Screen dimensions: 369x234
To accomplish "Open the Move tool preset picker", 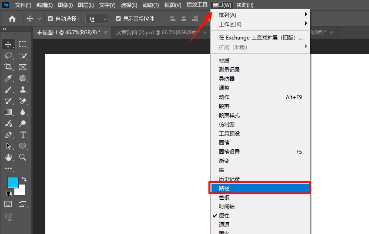I will (x=39, y=19).
